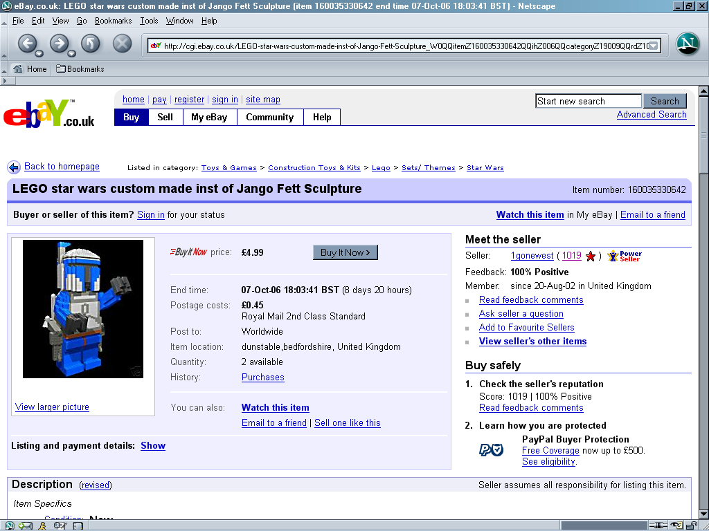This screenshot has height=531, width=709.
Task: Click the Netscape N logo throbber
Action: [688, 44]
